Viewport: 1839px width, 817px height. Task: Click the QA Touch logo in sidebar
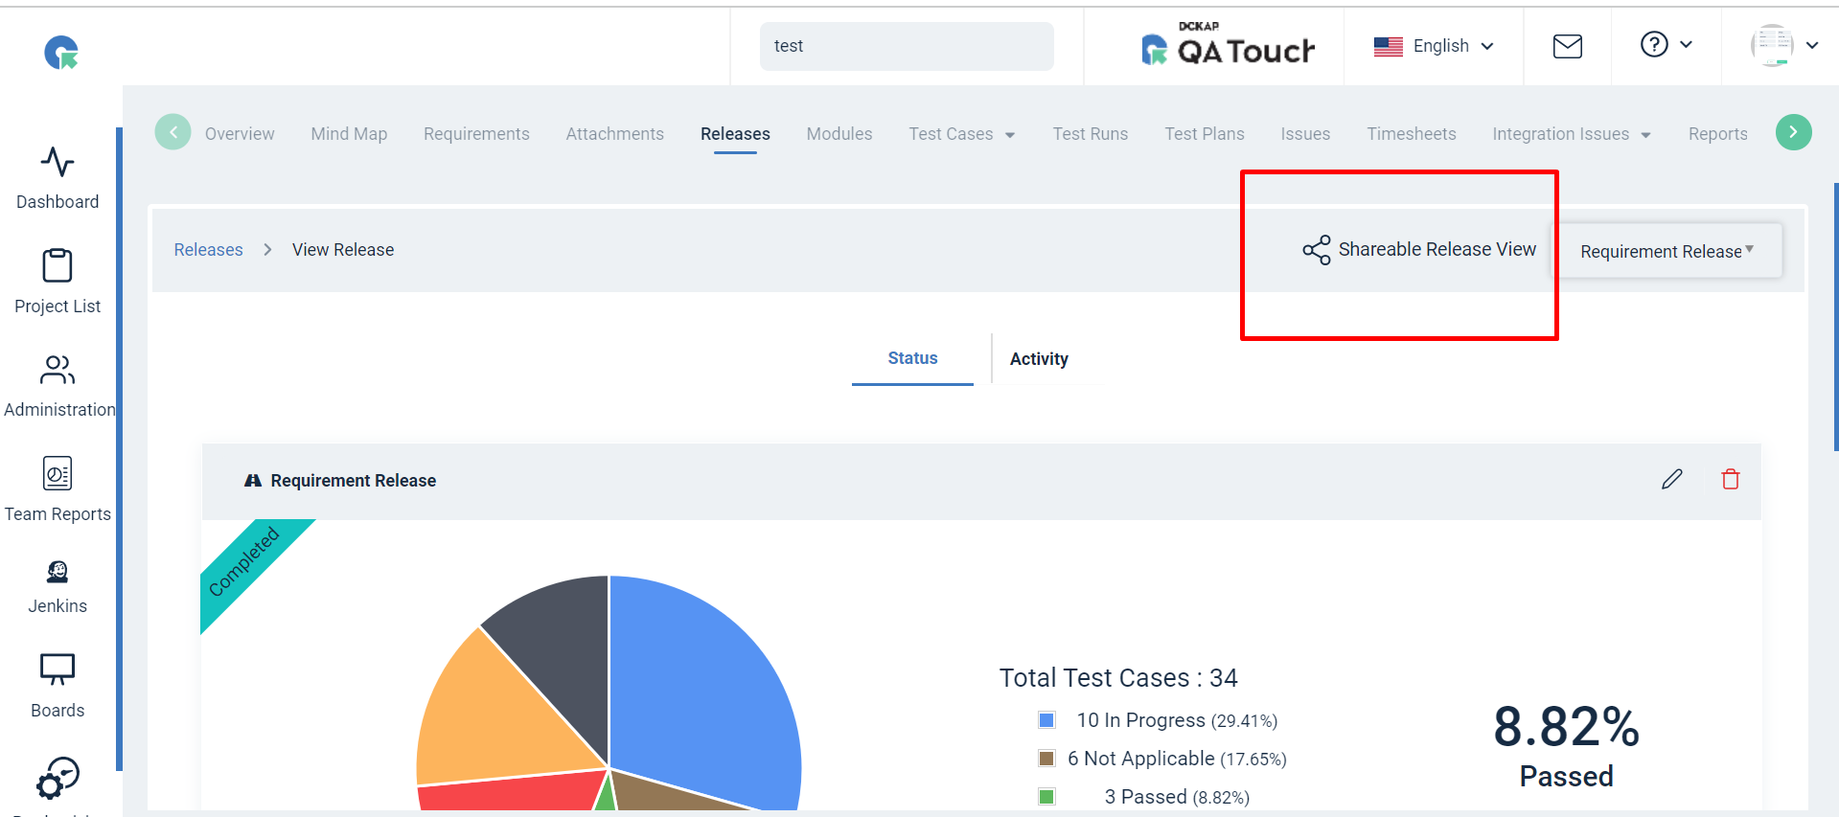click(x=61, y=52)
